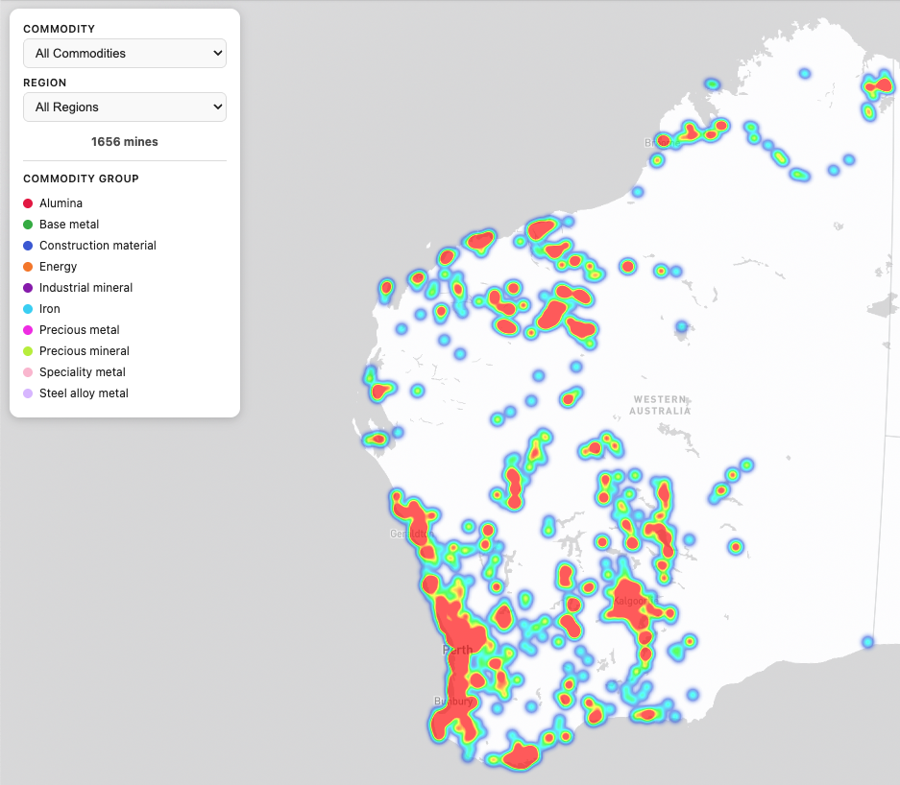Click the Broome label on the map
The width and height of the screenshot is (900, 785).
point(658,143)
